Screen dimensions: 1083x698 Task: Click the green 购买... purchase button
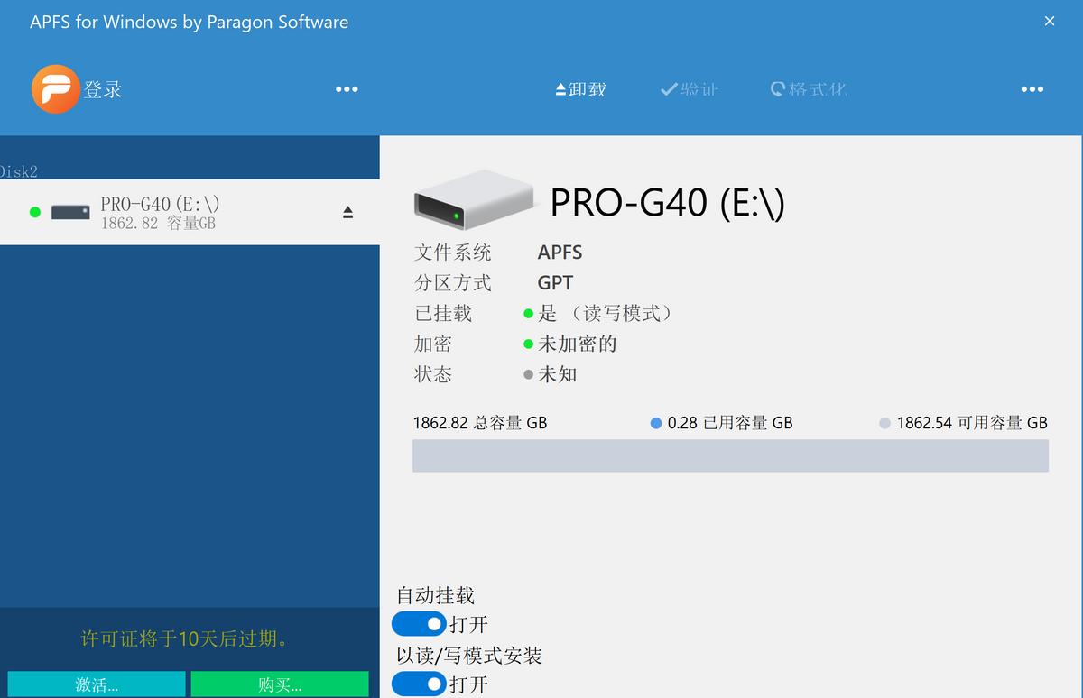278,684
